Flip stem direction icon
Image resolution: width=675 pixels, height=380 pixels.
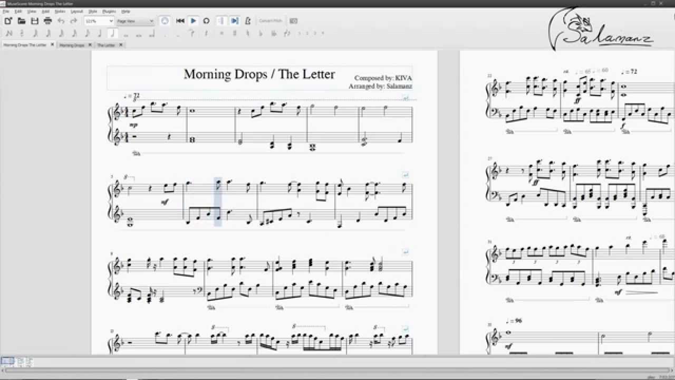287,33
